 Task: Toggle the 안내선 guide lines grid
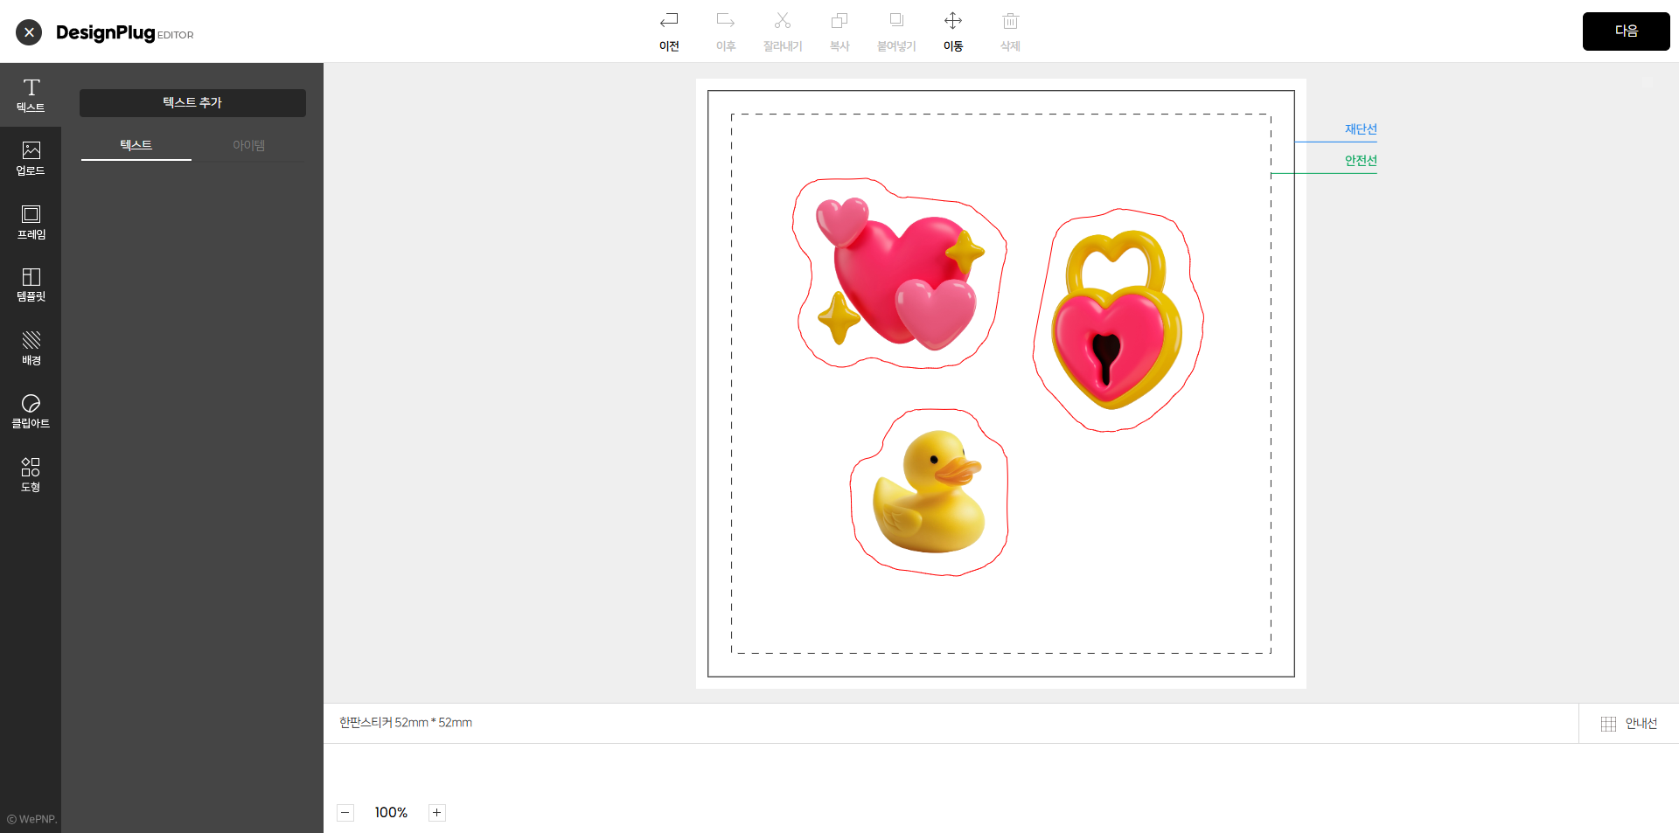click(1628, 724)
